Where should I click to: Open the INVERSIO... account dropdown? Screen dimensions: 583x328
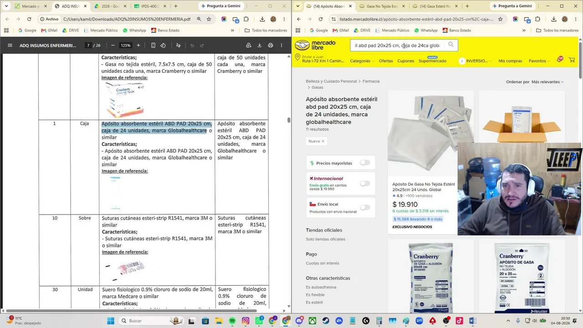coord(476,61)
